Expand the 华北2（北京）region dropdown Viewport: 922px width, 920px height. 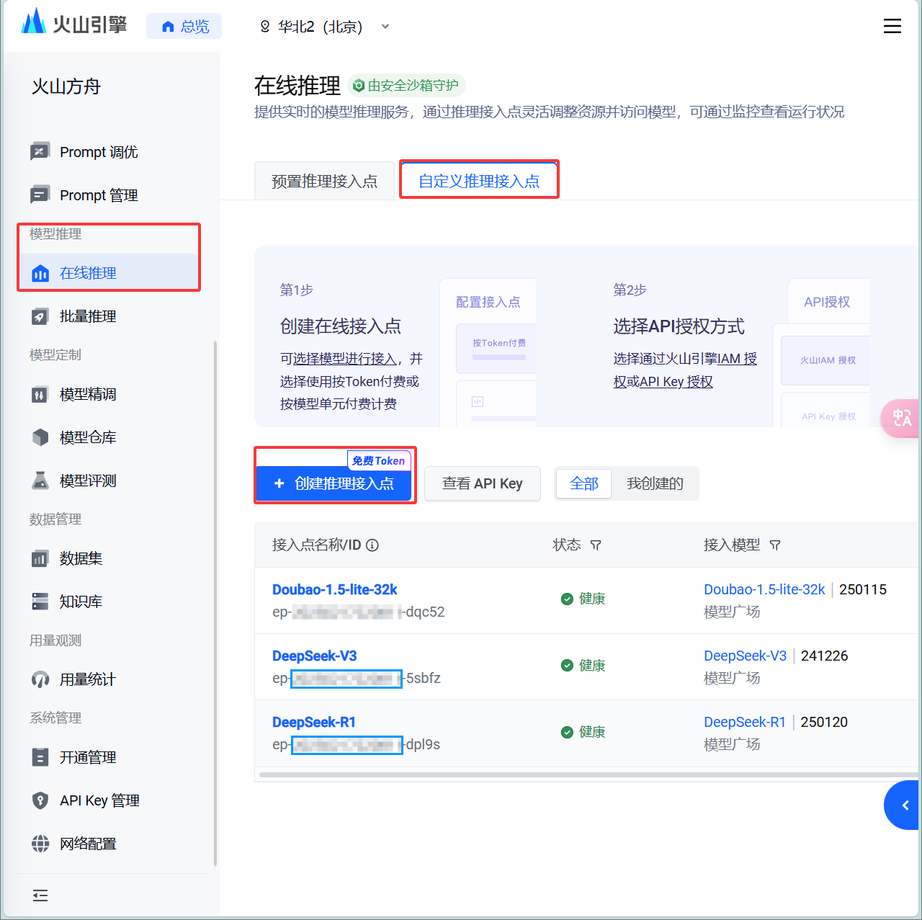pos(385,27)
